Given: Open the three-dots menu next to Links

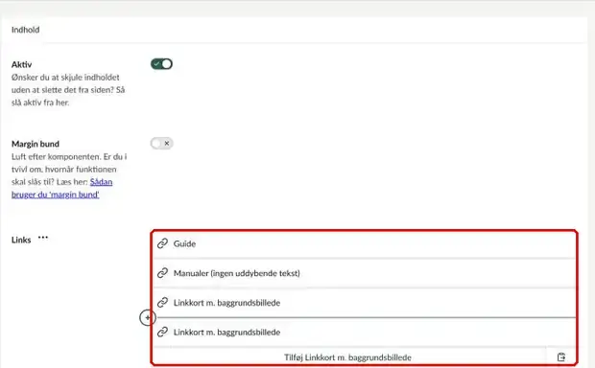Looking at the screenshot, I should 43,238.
